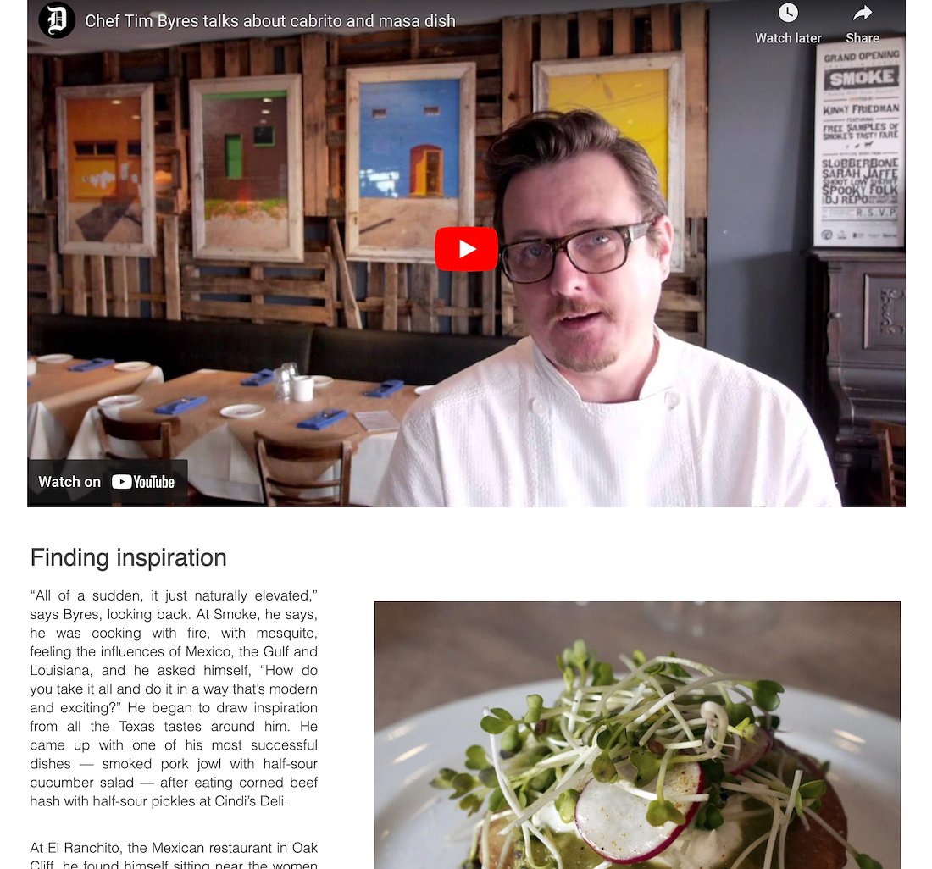
Task: Click the 'Chef Tim Byres talks' video title
Action: [269, 21]
